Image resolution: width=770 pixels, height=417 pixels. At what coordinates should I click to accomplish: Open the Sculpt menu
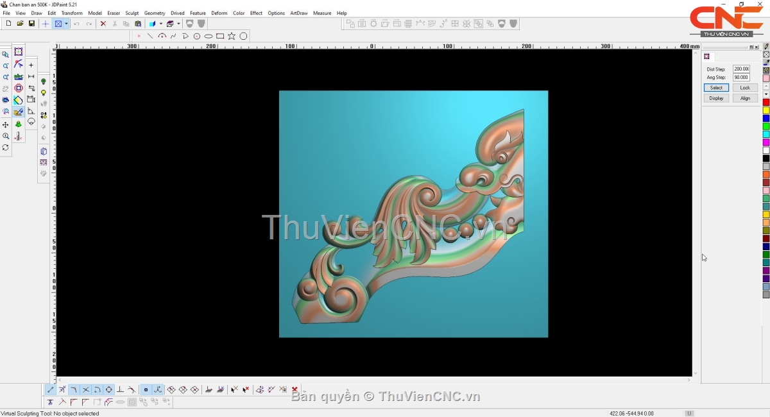pos(132,13)
